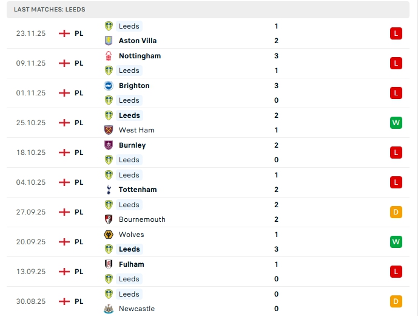418x316 pixels.
Task: Click the Brighton club crest
Action: 109,86
